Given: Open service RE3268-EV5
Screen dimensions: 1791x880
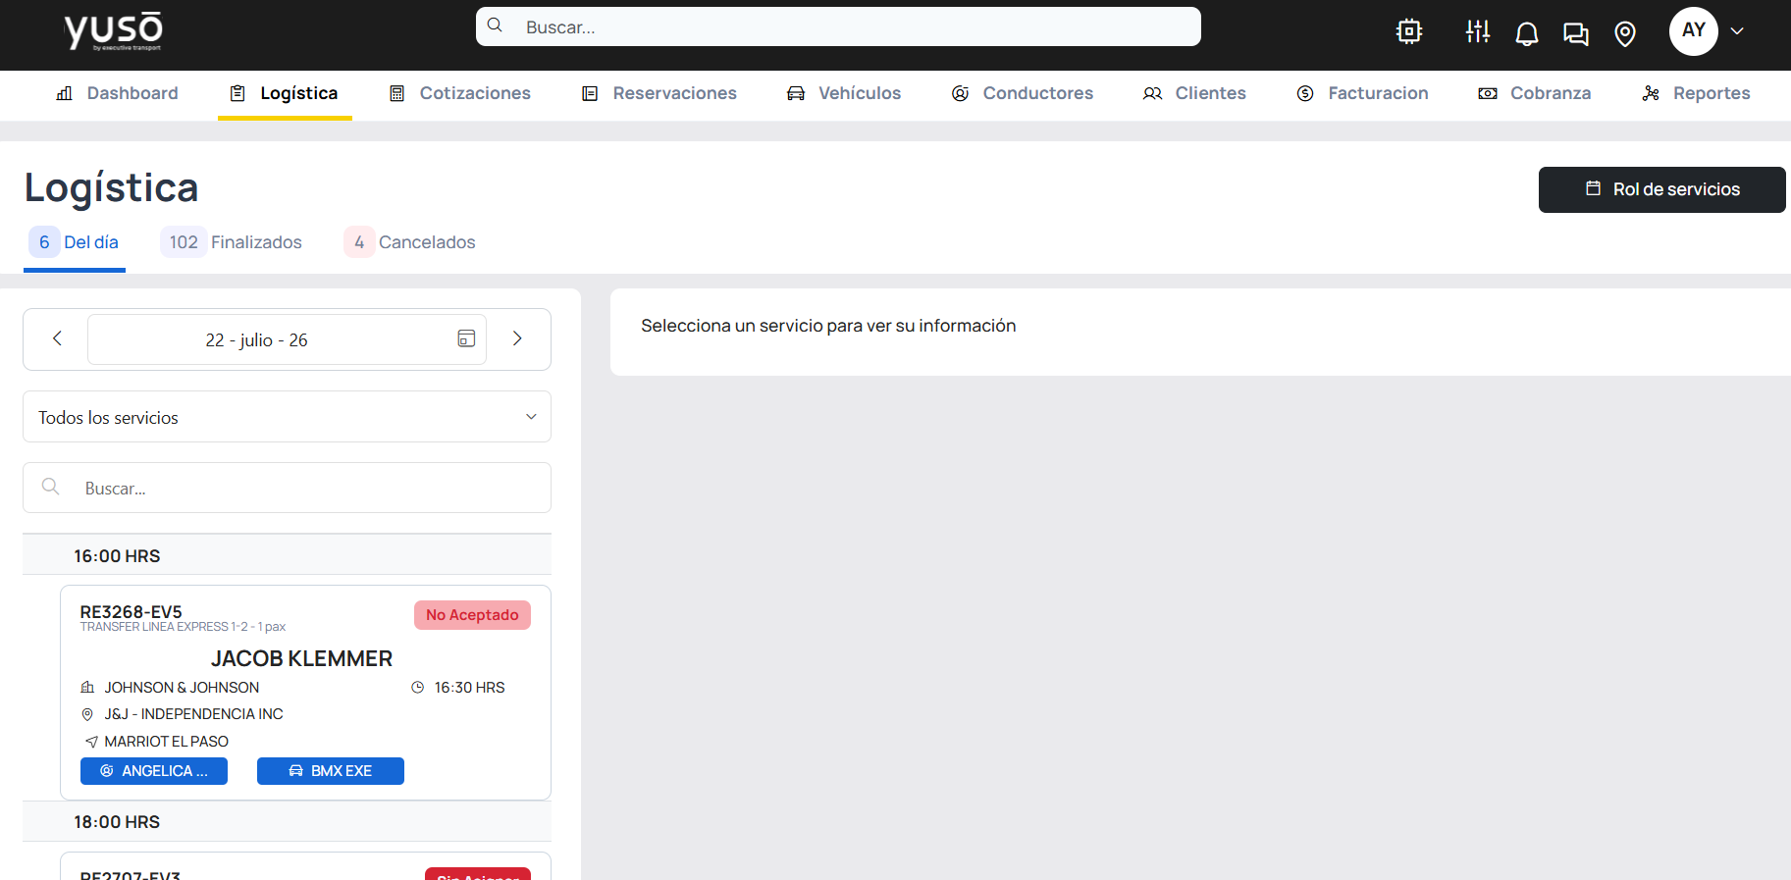Looking at the screenshot, I should coord(305,693).
